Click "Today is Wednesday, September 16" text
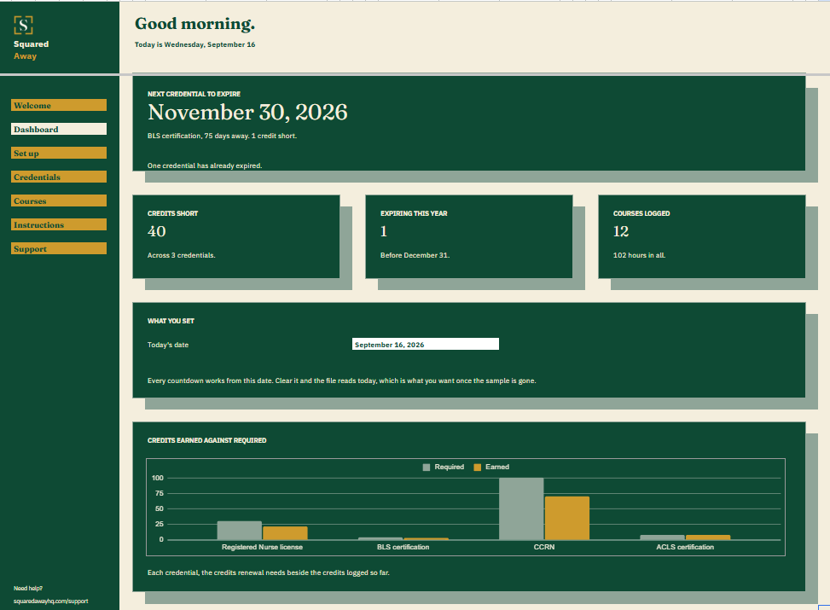Viewport: 830px width, 610px height. 194,44
